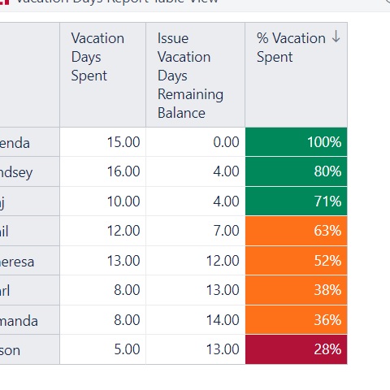The height and width of the screenshot is (390, 390).
Task: Click the 10.00 vacation days spent cell
Action: (103, 201)
